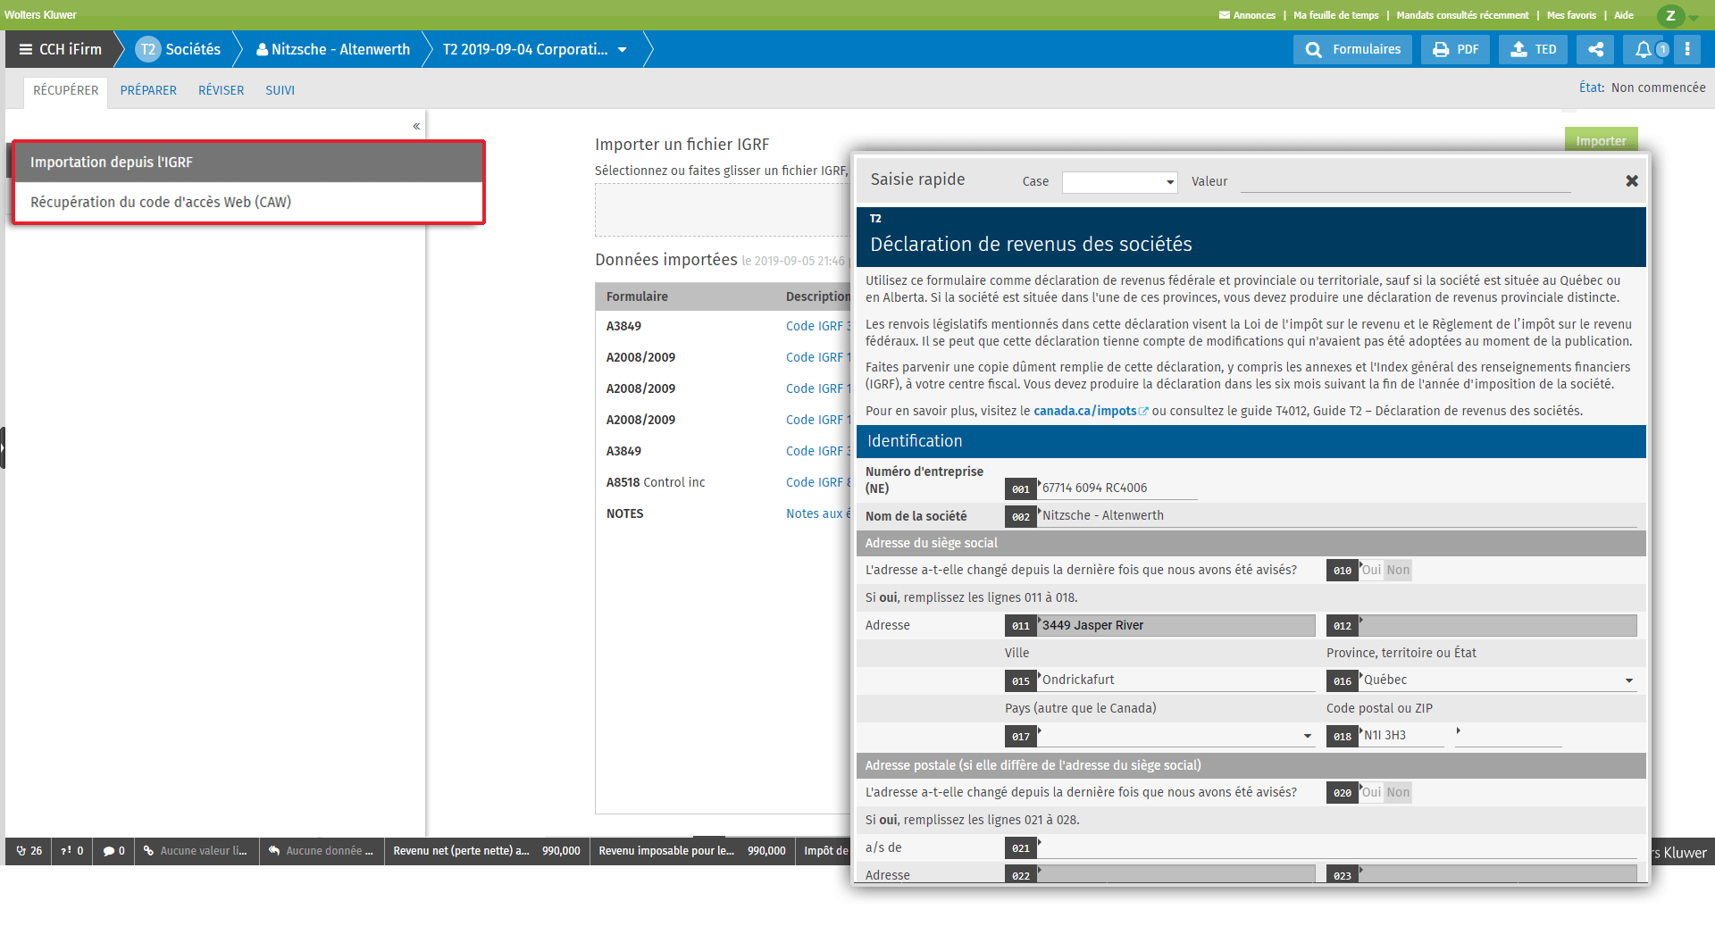Click the share icon in toolbar

1595,50
